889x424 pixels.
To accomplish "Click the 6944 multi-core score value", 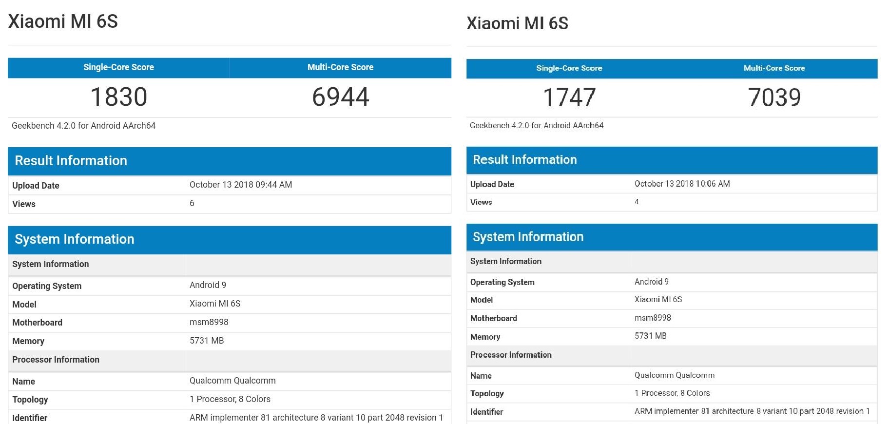I will [x=340, y=96].
